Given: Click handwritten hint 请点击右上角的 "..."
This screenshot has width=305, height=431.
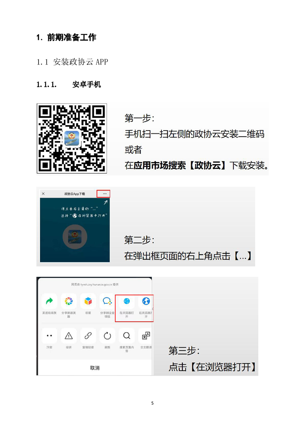Looking at the screenshot, I should click(80, 209).
